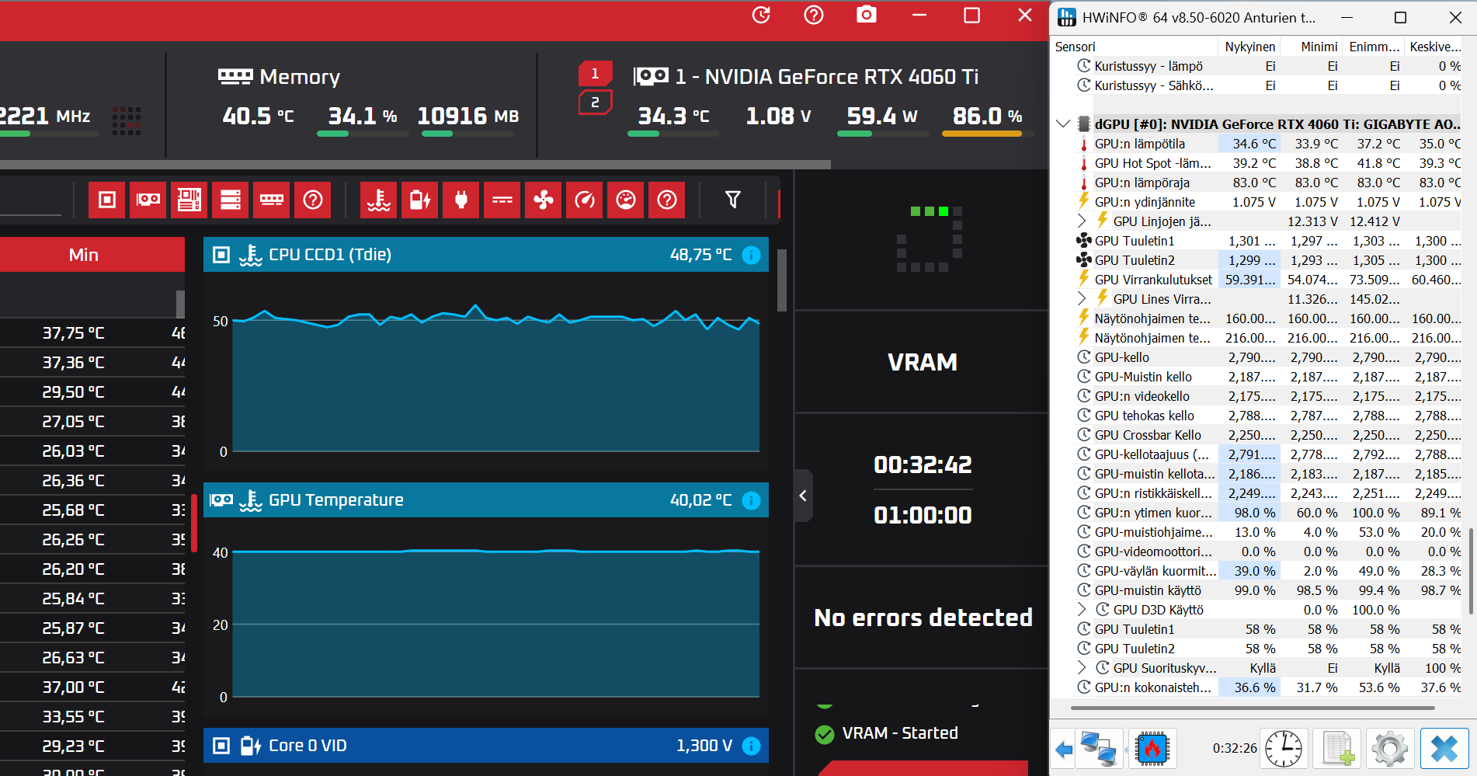This screenshot has height=776, width=1477.
Task: Toggle the GPU card sensor filter
Action: coord(148,200)
